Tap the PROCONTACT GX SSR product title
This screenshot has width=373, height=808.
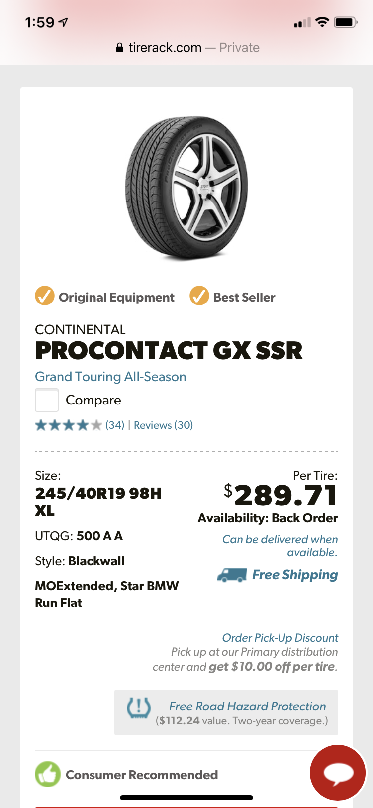click(169, 351)
